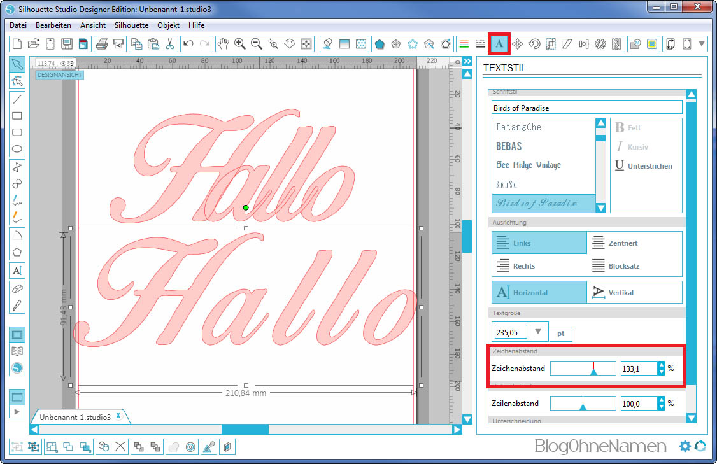Open the text size dropdown arrow
Screen dimensions: 717x464
pyautogui.click(x=538, y=332)
